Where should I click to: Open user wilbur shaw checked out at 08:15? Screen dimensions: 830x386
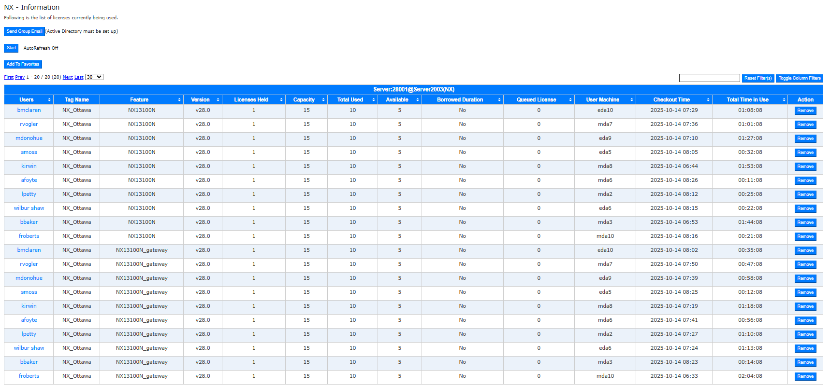point(29,208)
